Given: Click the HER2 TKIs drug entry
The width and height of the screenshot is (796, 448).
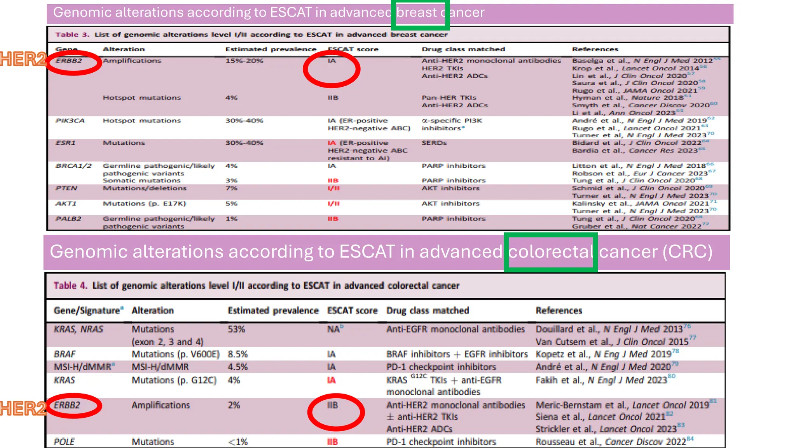Looking at the screenshot, I should (x=442, y=68).
